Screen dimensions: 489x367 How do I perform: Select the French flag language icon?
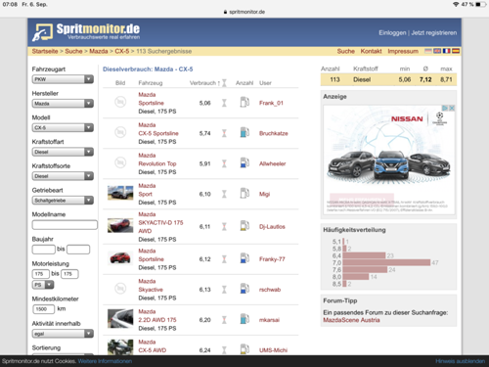tap(446, 51)
